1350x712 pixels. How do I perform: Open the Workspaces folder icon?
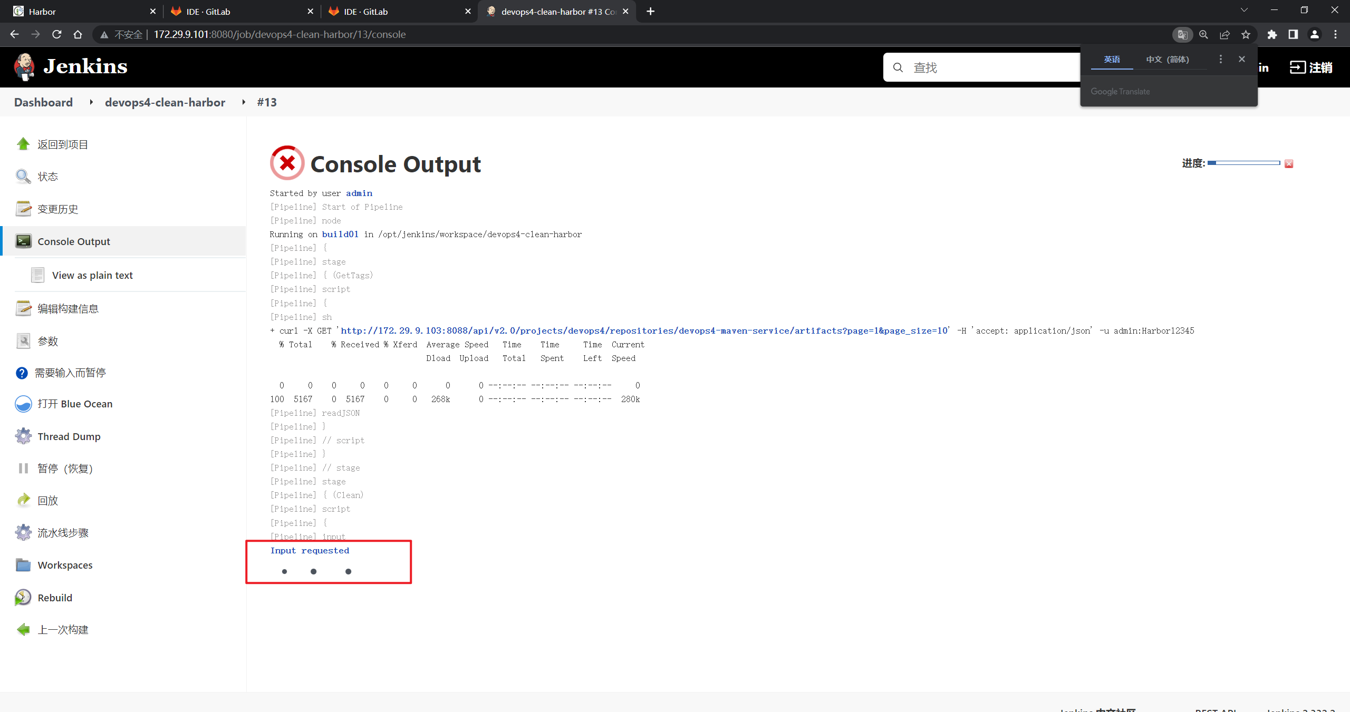(23, 565)
